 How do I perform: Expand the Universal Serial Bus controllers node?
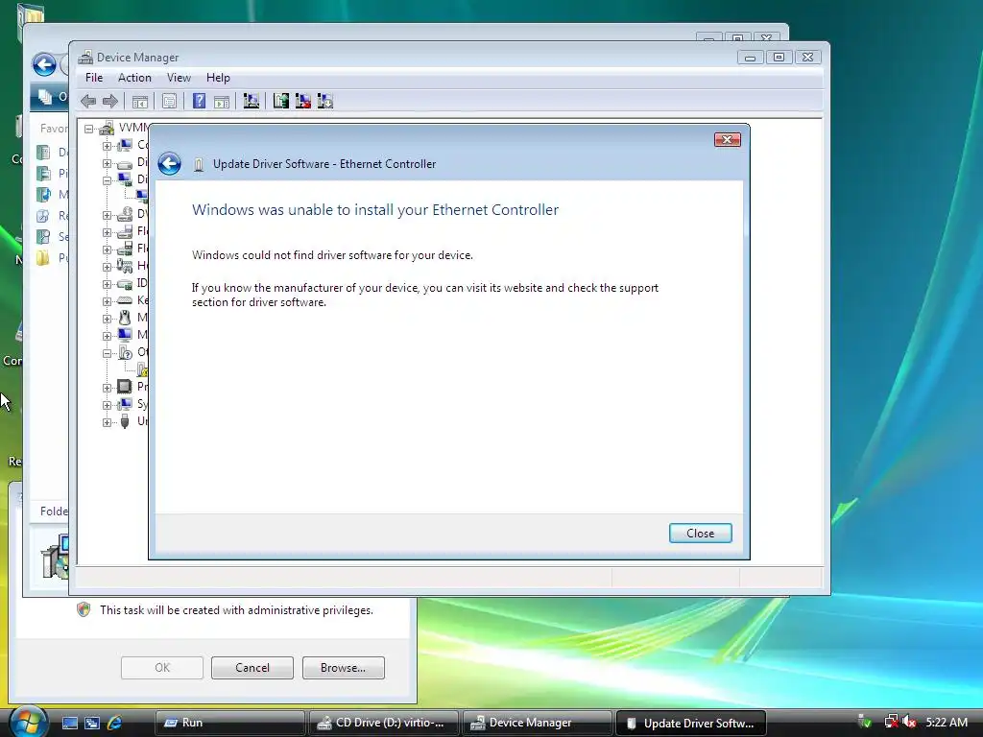[x=108, y=422]
